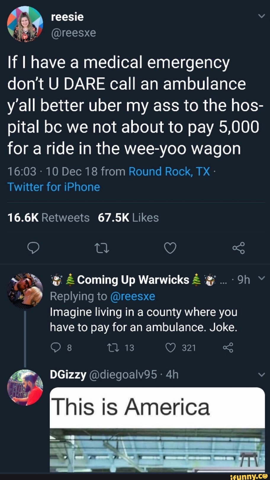Like the Coming Up Warwicks reply
Screen dimensions: 270x480
pos(171,347)
